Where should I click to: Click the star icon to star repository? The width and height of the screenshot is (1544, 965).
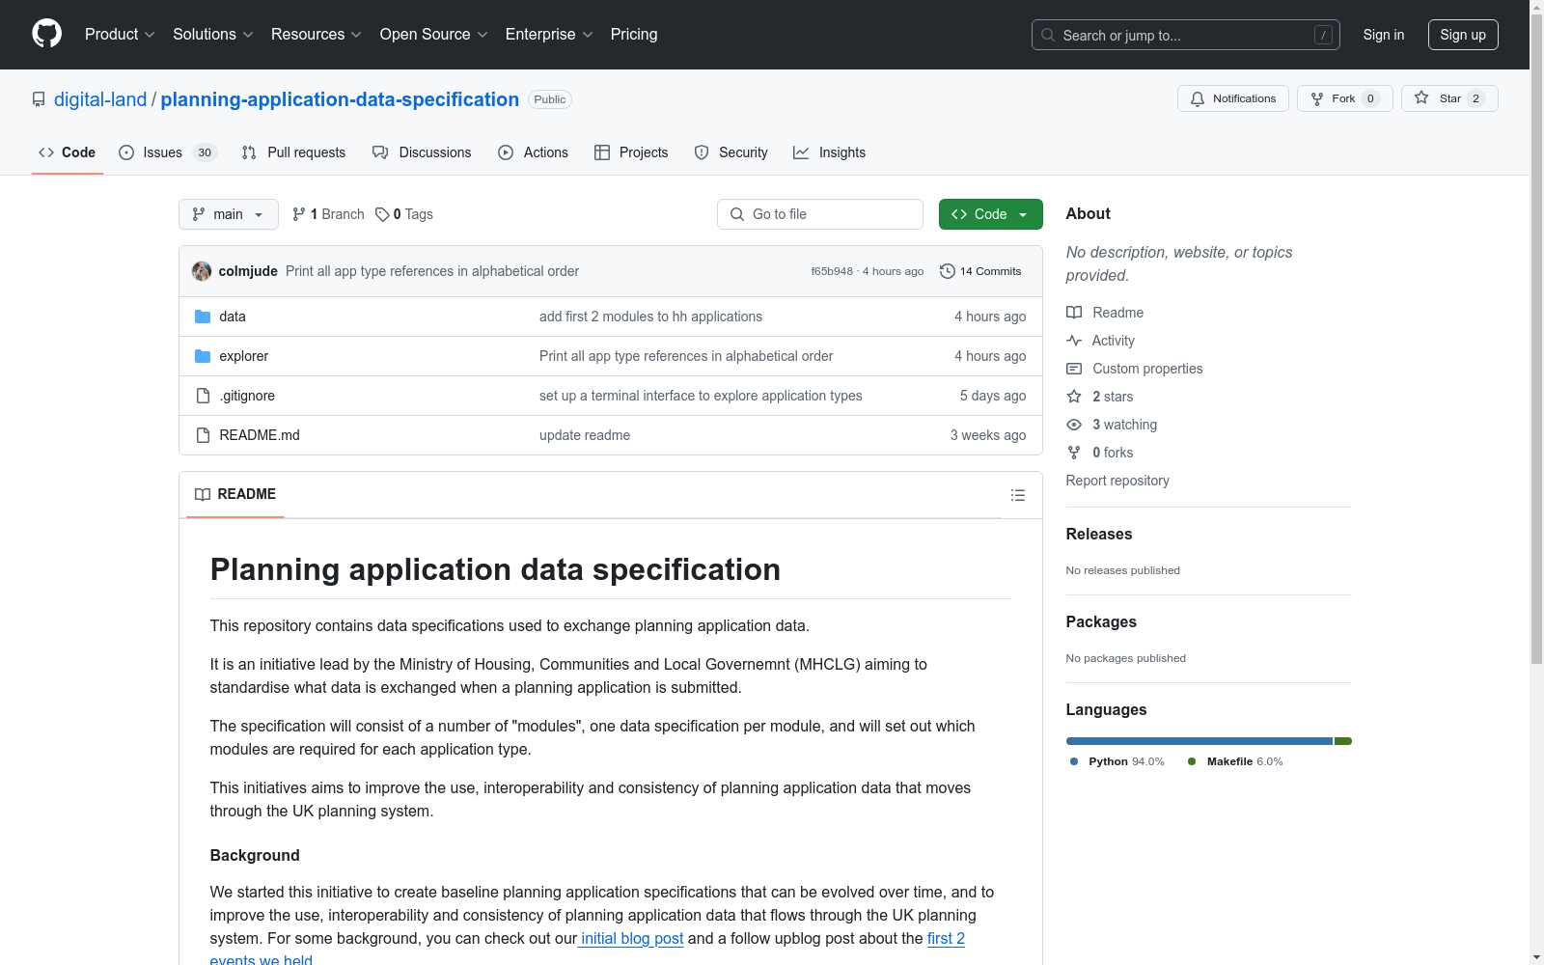coord(1421,97)
